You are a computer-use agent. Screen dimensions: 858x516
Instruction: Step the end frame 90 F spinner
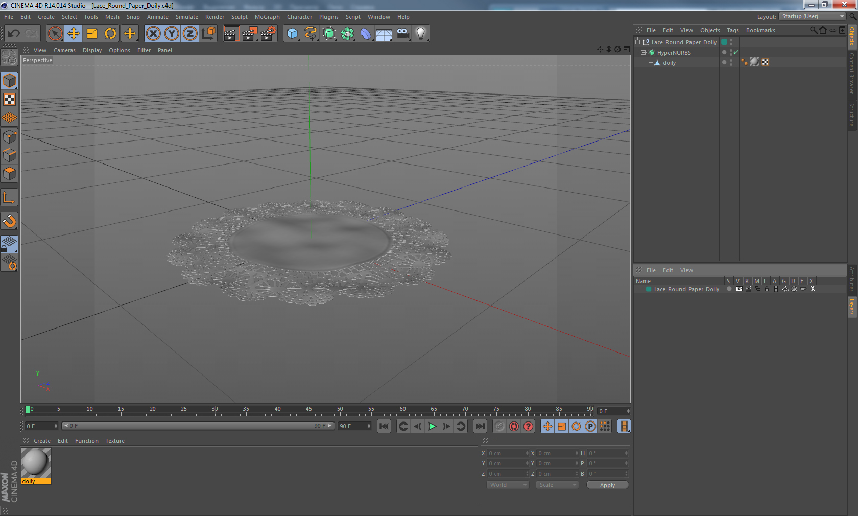(369, 426)
